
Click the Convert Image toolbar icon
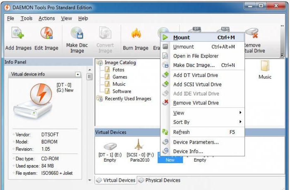(105, 33)
